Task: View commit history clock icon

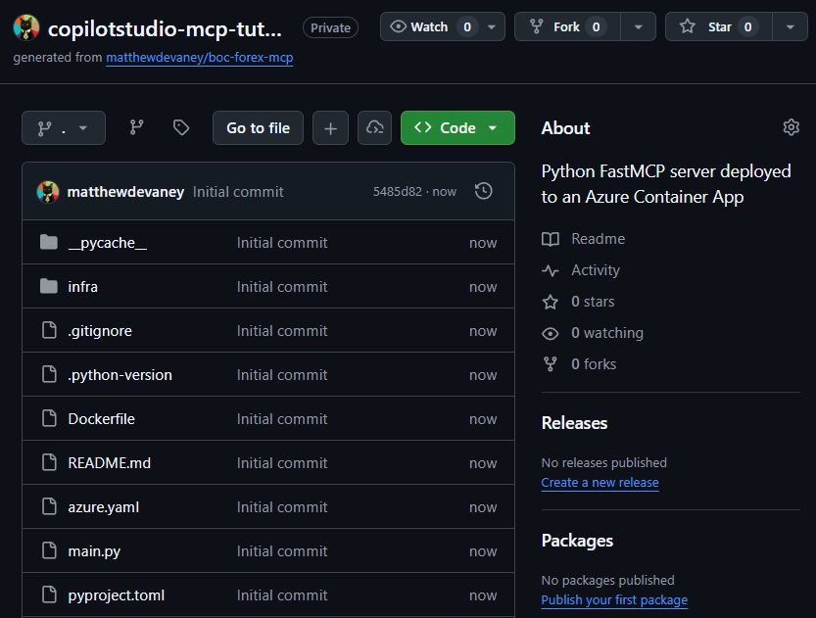Action: (x=484, y=191)
